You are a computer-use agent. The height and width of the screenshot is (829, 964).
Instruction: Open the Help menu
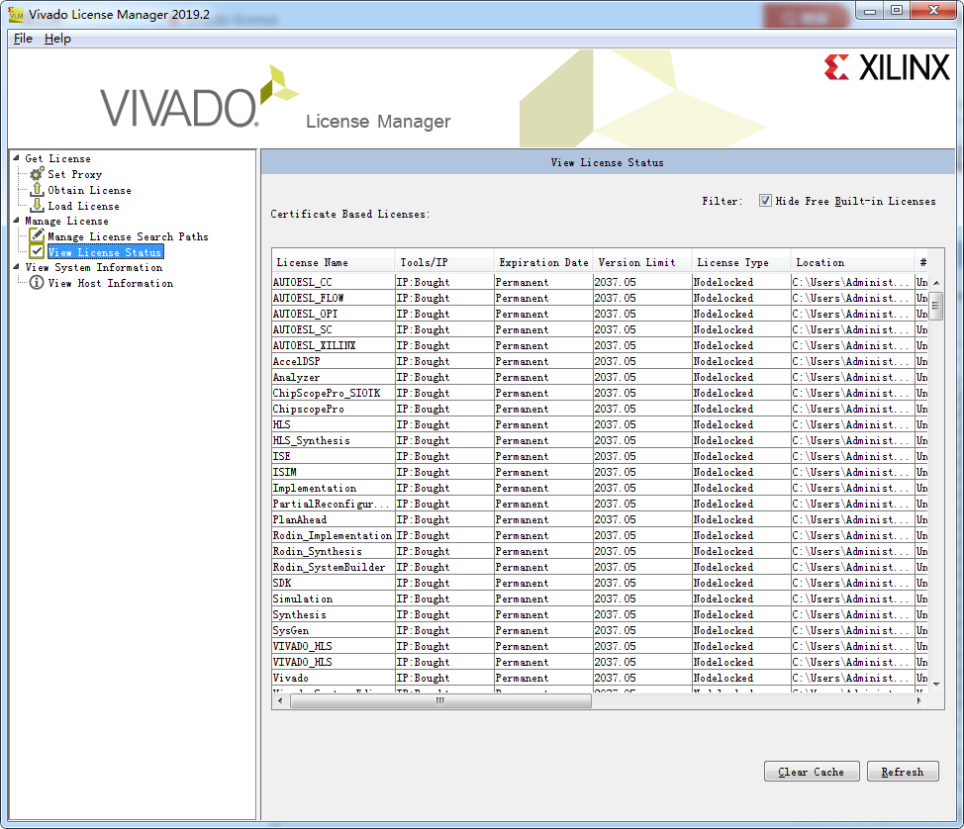tap(57, 39)
